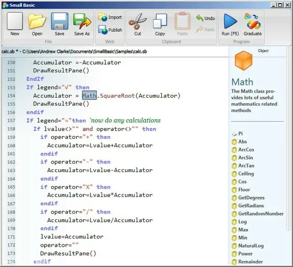Minimize the Small Basic window
Viewport: 293px width, 267px height.
274,5
